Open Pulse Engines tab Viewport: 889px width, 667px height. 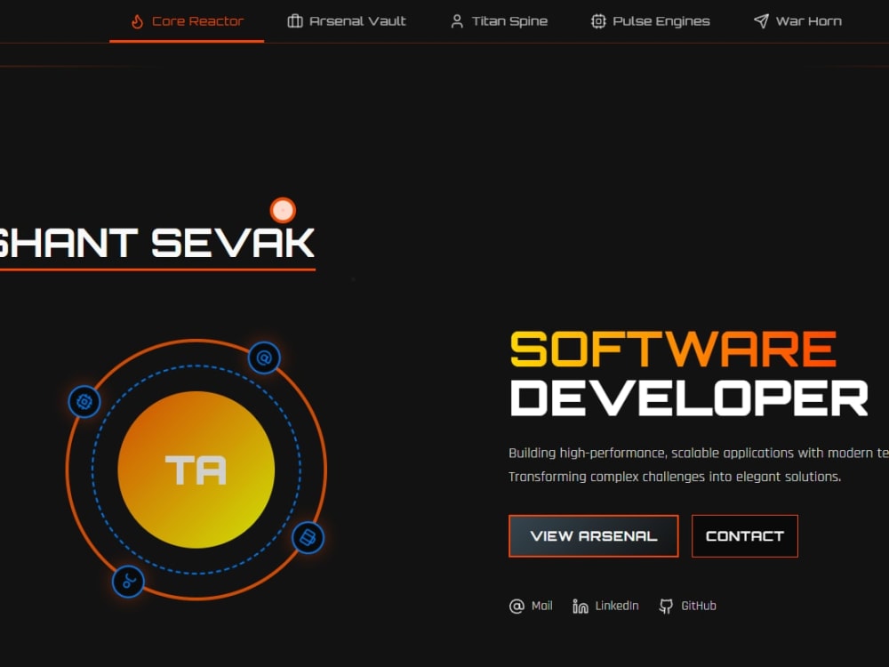[651, 21]
